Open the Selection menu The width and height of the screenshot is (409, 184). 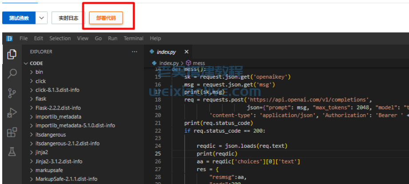point(60,38)
